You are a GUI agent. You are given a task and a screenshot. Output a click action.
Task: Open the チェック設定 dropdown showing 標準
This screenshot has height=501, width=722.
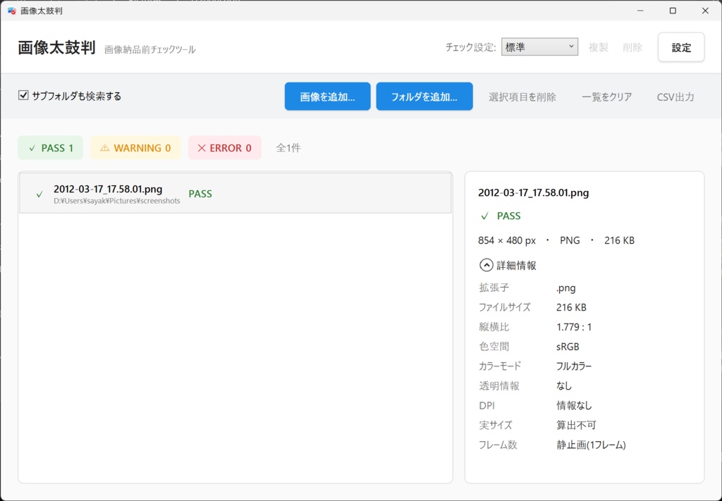(539, 47)
